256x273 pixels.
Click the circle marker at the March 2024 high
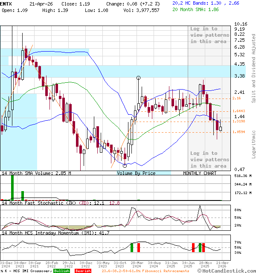tap(139, 78)
